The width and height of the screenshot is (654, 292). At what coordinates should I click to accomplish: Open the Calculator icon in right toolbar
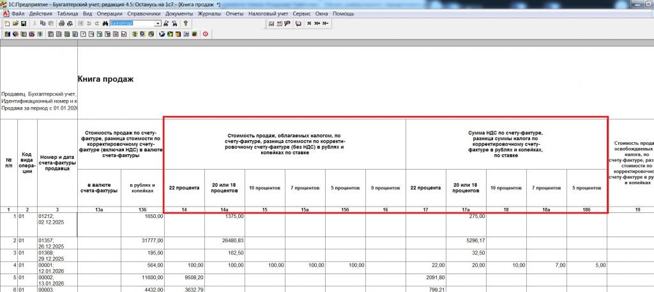pos(271,24)
